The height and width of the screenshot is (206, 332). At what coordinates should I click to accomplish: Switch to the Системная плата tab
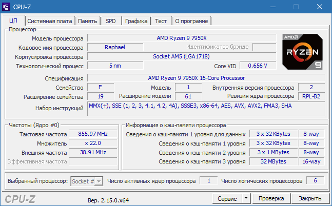tap(50, 21)
